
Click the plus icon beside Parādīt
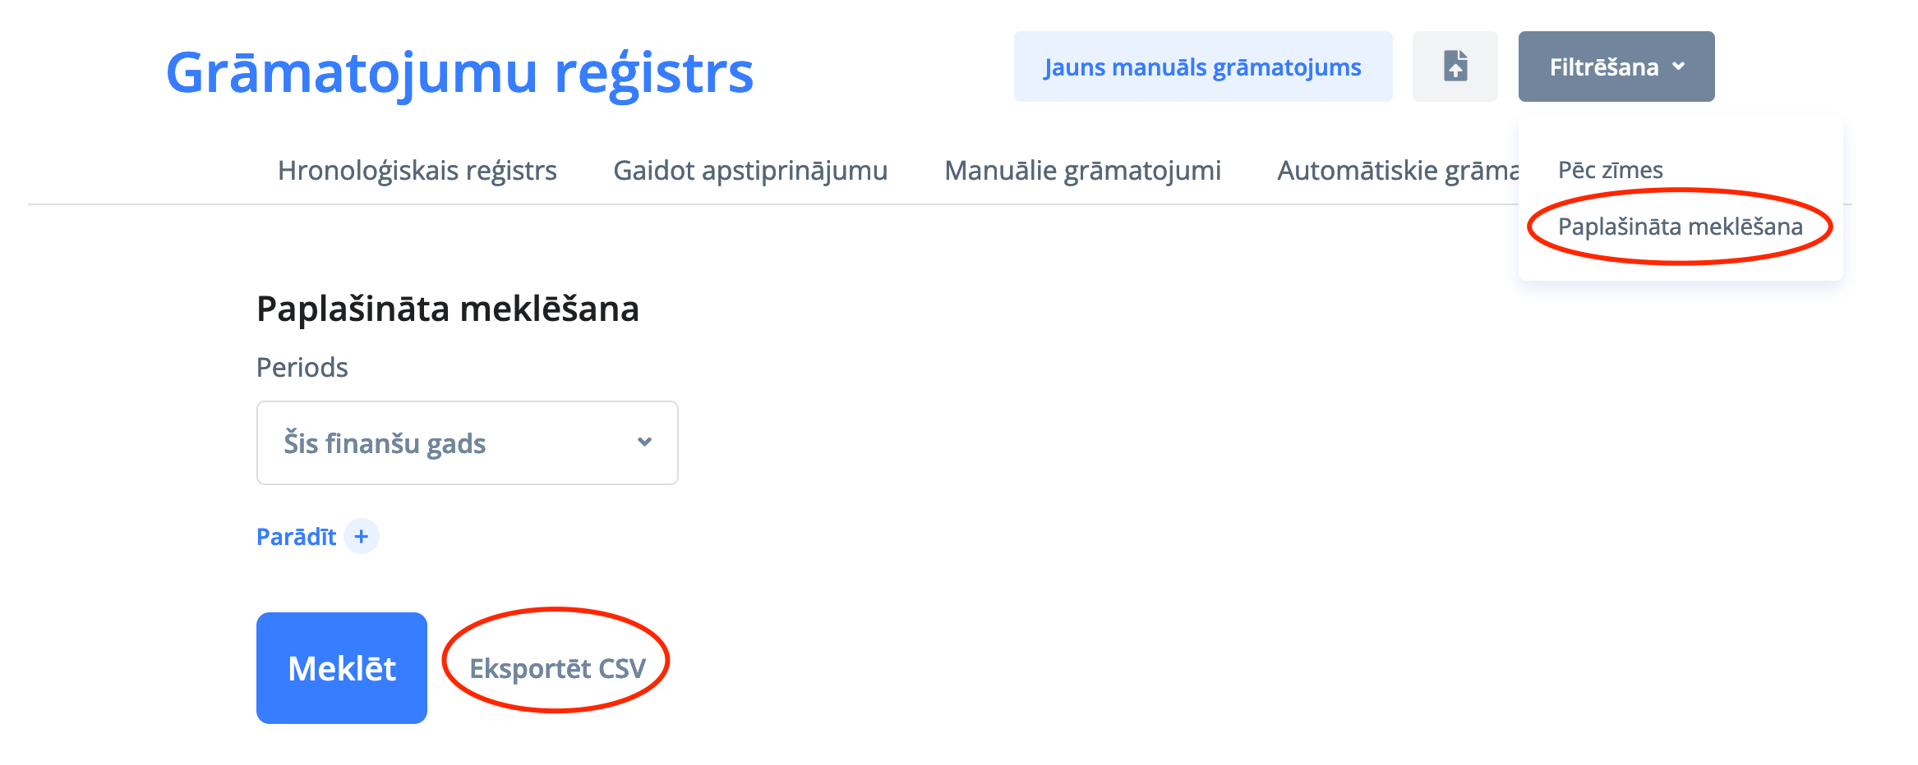pos(362,537)
